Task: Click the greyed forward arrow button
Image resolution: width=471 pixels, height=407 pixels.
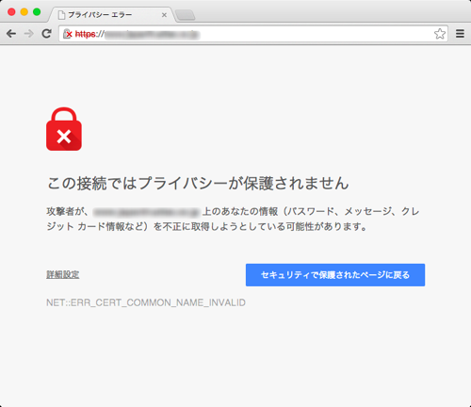Action: [29, 33]
